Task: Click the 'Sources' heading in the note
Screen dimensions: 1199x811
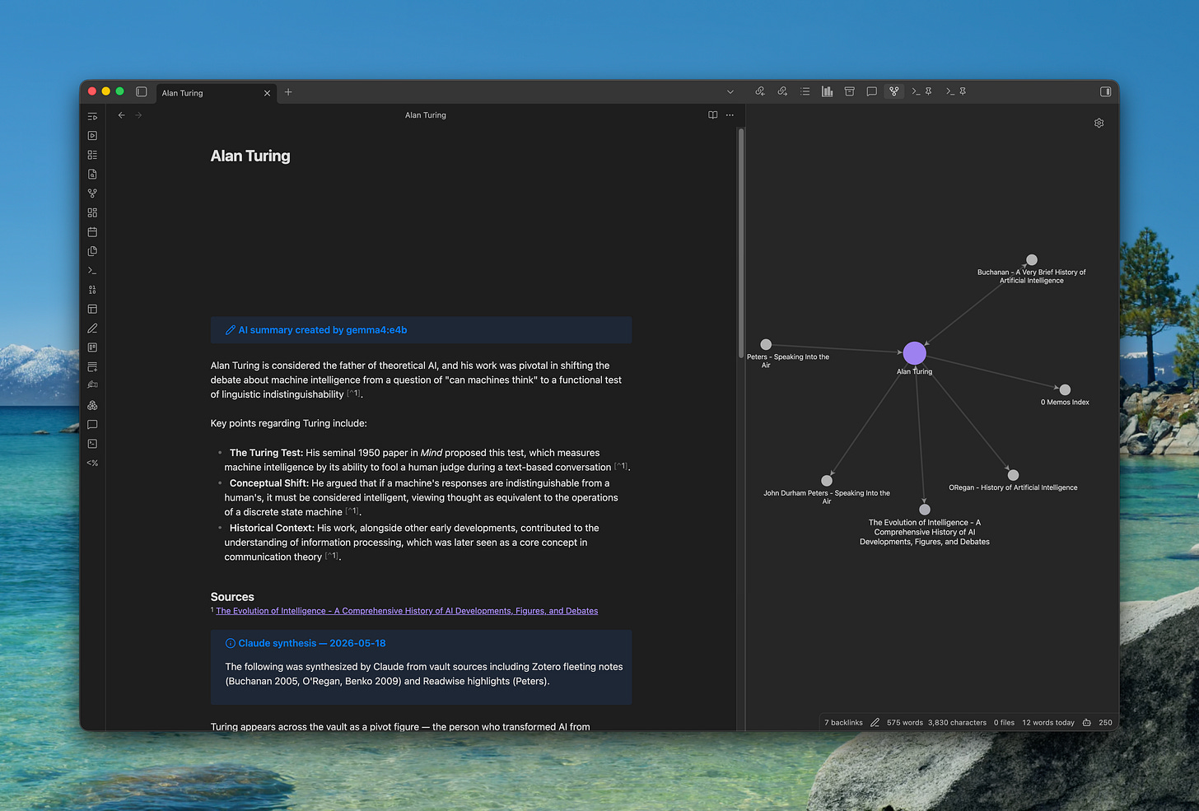Action: coord(232,597)
